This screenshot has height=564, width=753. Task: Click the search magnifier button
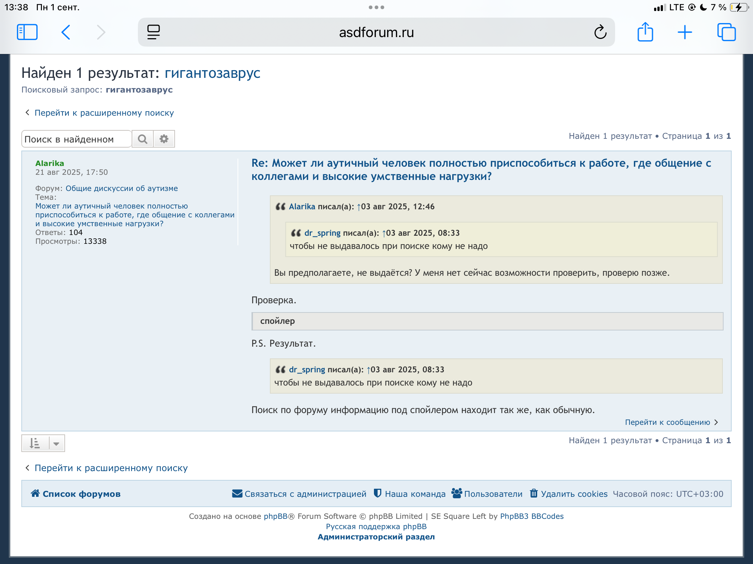click(143, 139)
